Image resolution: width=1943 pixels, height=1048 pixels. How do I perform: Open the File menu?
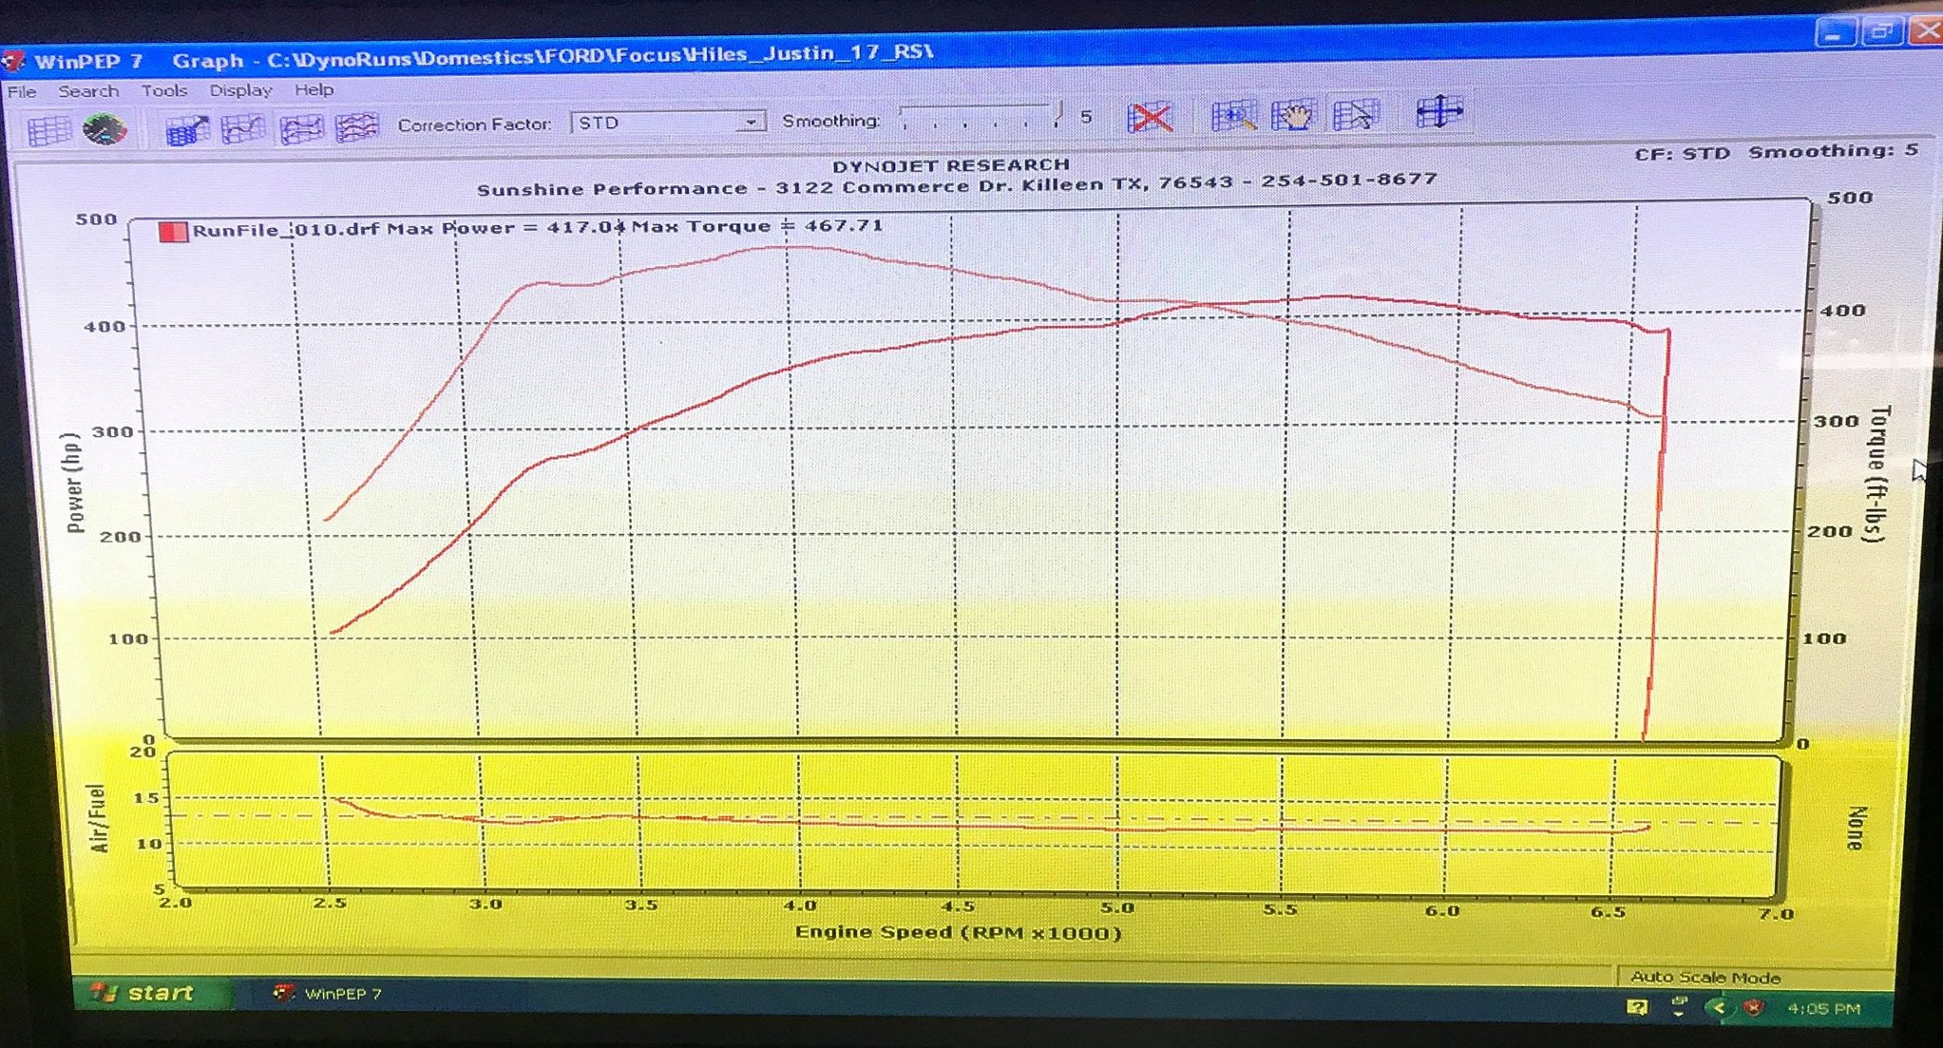click(x=22, y=92)
